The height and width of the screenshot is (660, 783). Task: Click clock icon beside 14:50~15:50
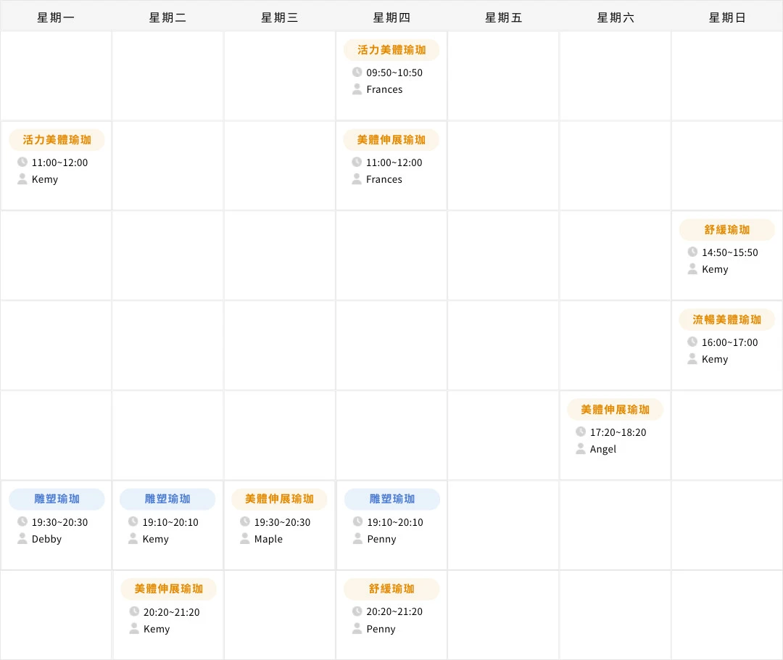click(x=692, y=252)
